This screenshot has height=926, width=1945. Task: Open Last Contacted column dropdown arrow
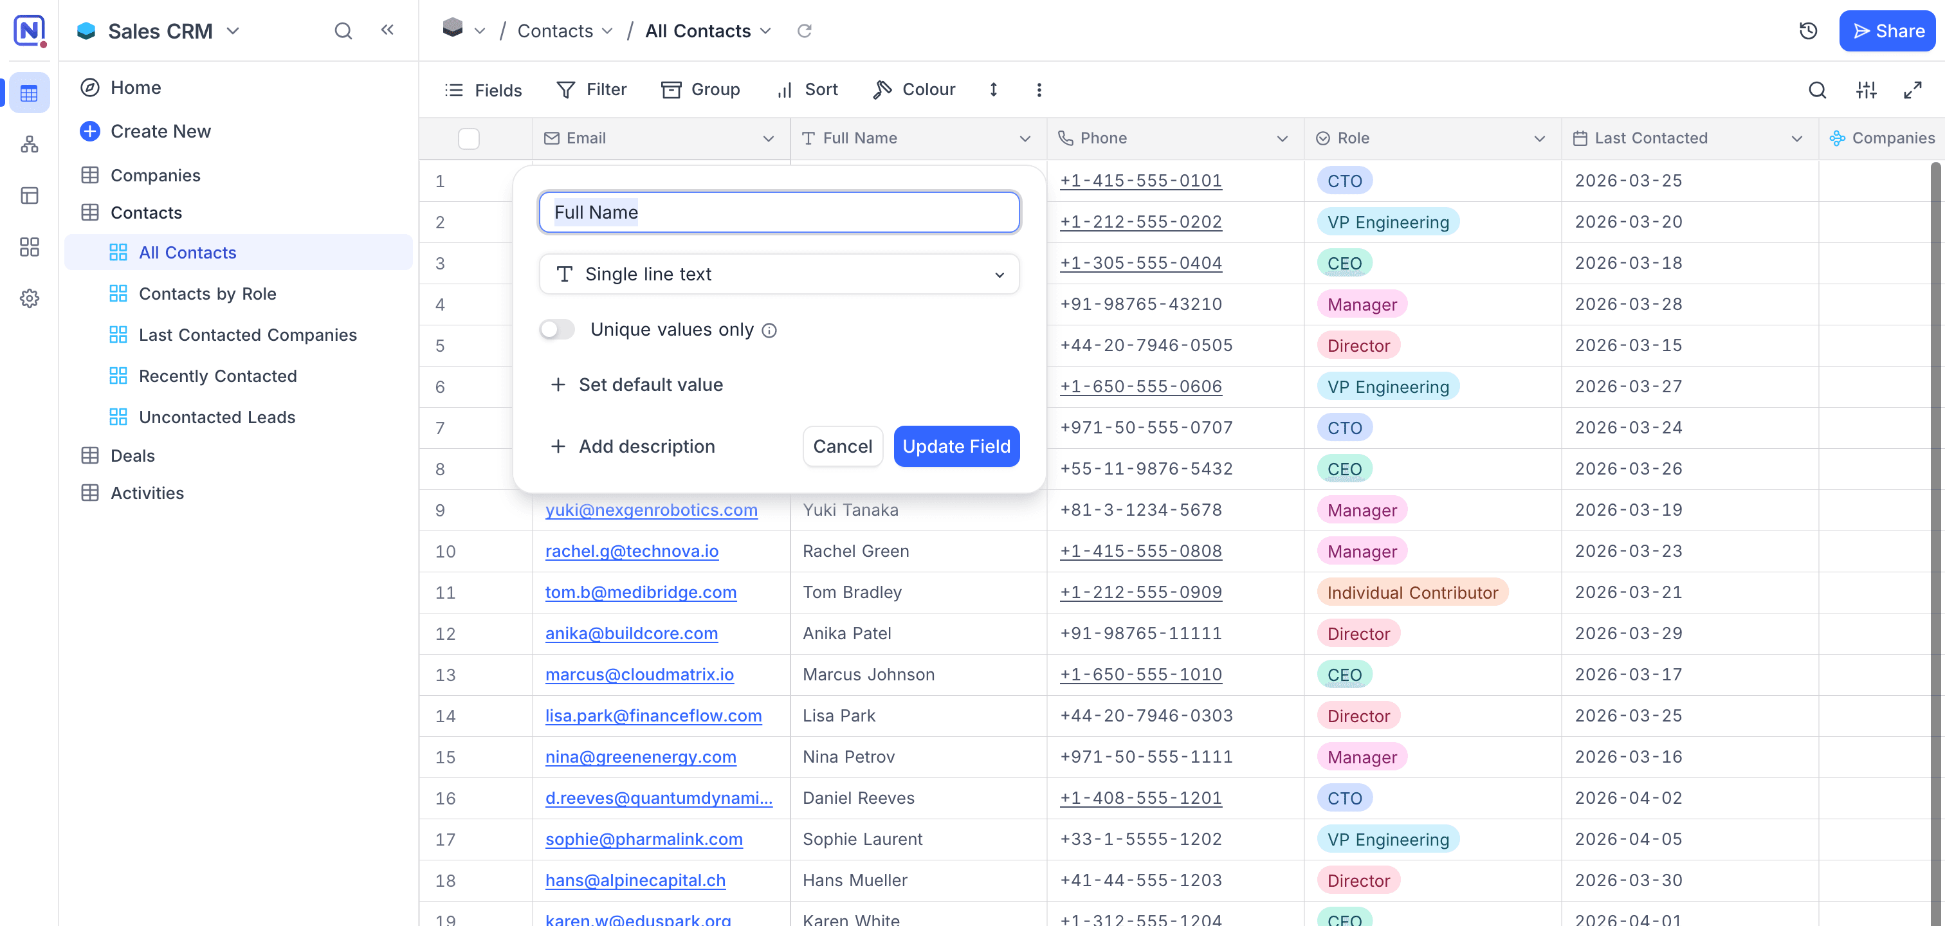1797,138
